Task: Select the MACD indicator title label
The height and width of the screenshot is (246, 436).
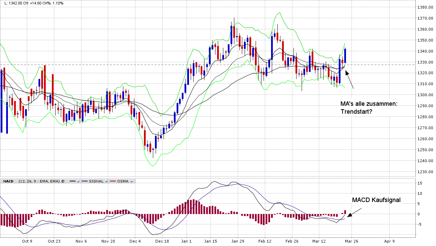Action: [x=8, y=181]
